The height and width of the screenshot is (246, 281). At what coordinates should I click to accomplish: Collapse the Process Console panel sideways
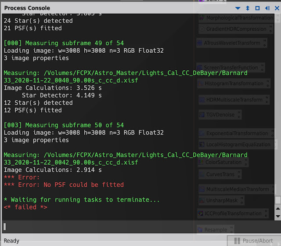267,8
